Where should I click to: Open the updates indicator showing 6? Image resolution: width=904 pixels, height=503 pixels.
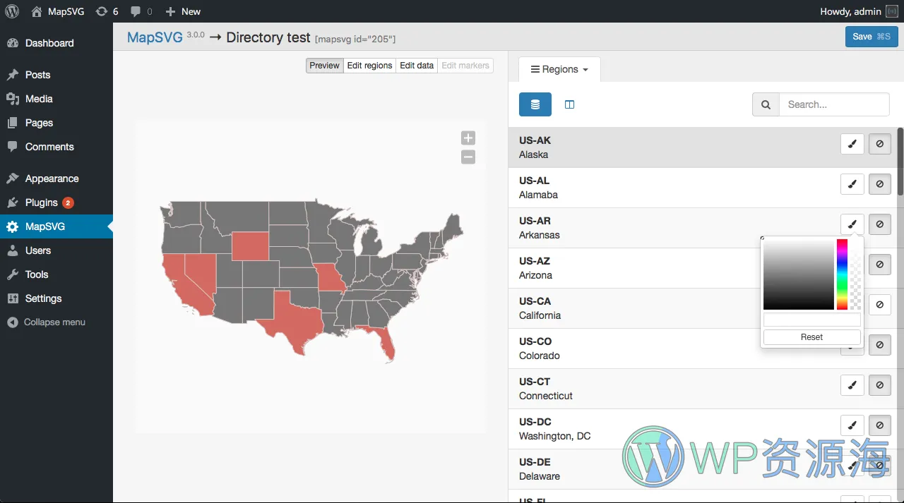[107, 11]
